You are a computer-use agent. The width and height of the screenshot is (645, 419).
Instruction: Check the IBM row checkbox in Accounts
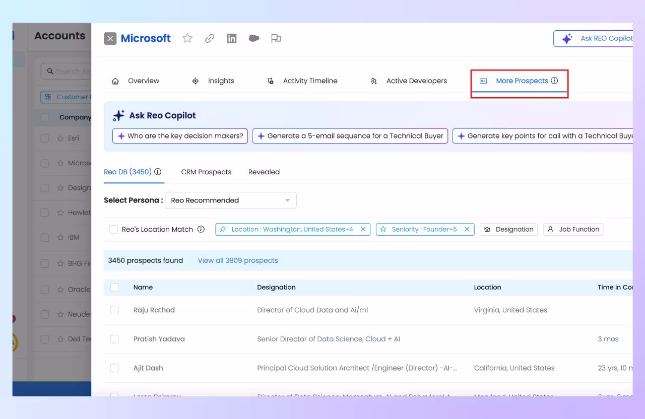[45, 238]
